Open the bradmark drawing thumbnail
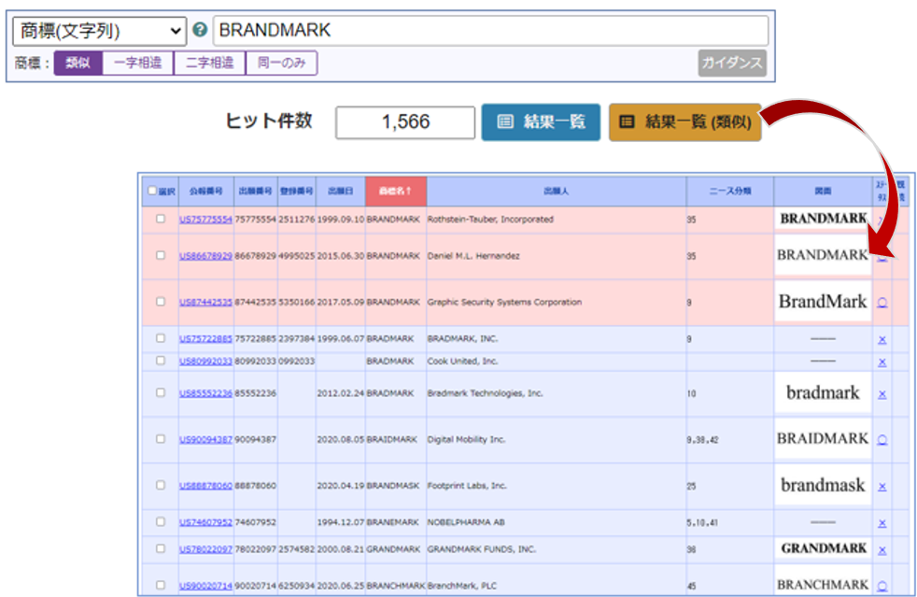The height and width of the screenshot is (597, 917). [x=823, y=392]
